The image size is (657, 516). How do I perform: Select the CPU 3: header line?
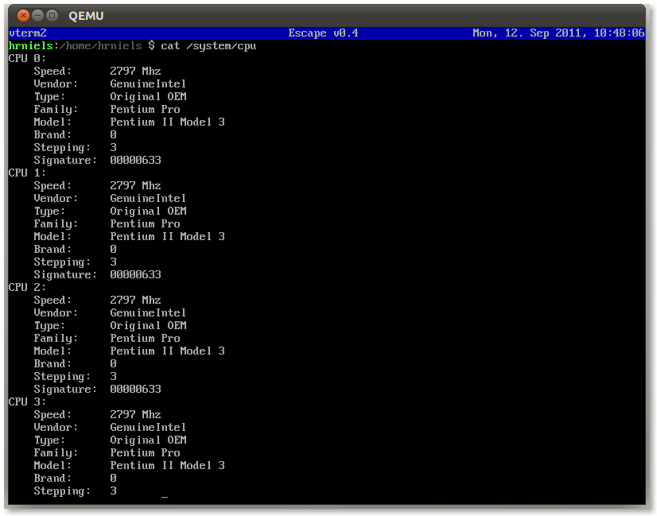[x=27, y=402]
